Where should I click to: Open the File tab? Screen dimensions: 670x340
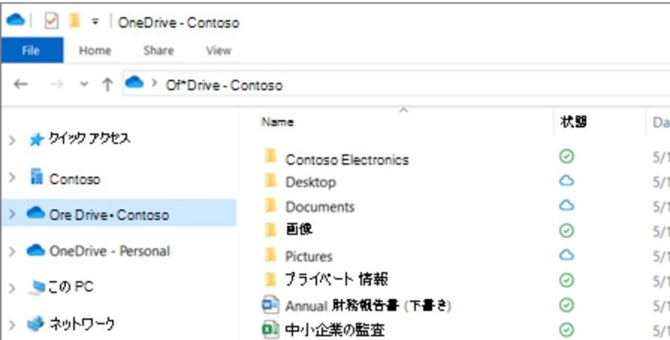[x=31, y=50]
